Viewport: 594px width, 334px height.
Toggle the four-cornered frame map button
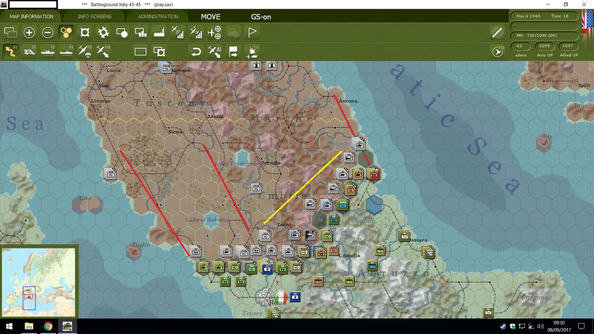pyautogui.click(x=85, y=32)
